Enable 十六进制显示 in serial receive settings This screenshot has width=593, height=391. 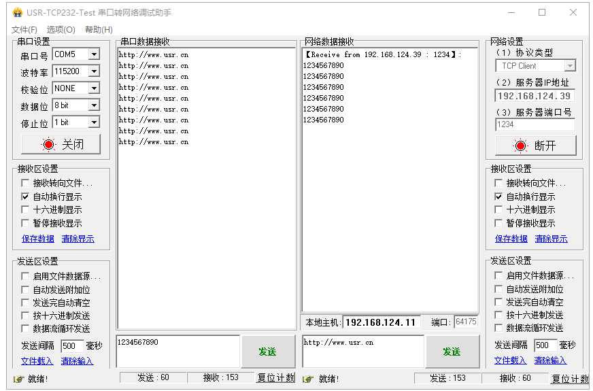tap(25, 209)
